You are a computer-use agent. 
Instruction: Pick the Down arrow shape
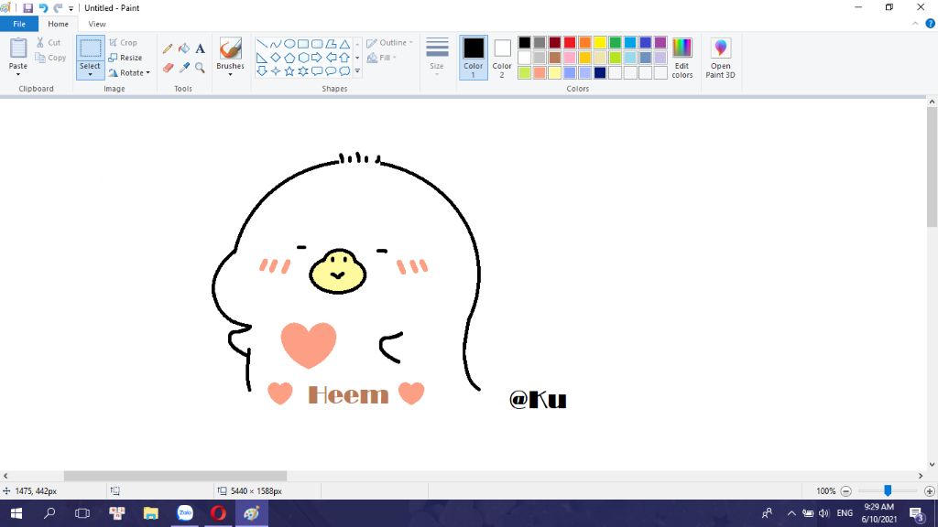261,71
